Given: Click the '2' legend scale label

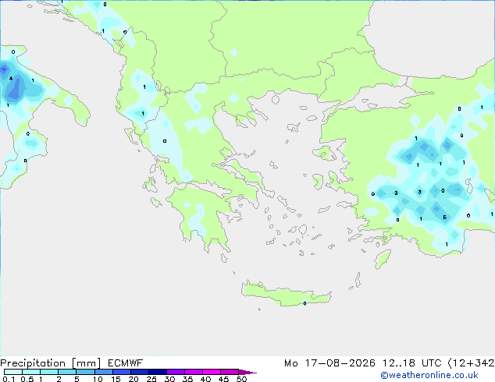Looking at the screenshot, I should [x=59, y=379].
